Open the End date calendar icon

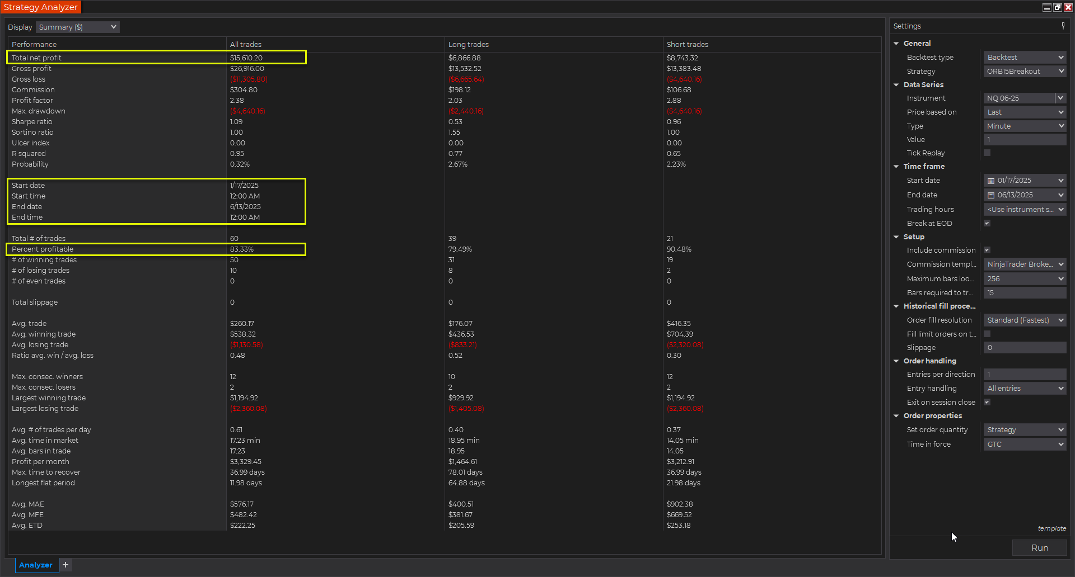coord(990,195)
